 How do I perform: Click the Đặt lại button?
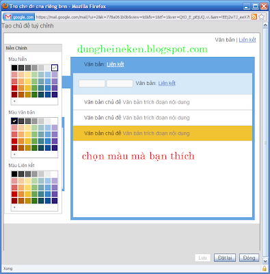tap(225, 258)
